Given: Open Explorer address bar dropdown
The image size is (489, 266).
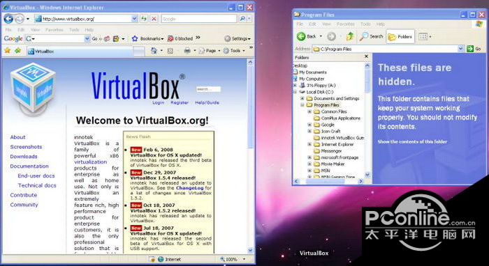Looking at the screenshot, I should [x=460, y=49].
